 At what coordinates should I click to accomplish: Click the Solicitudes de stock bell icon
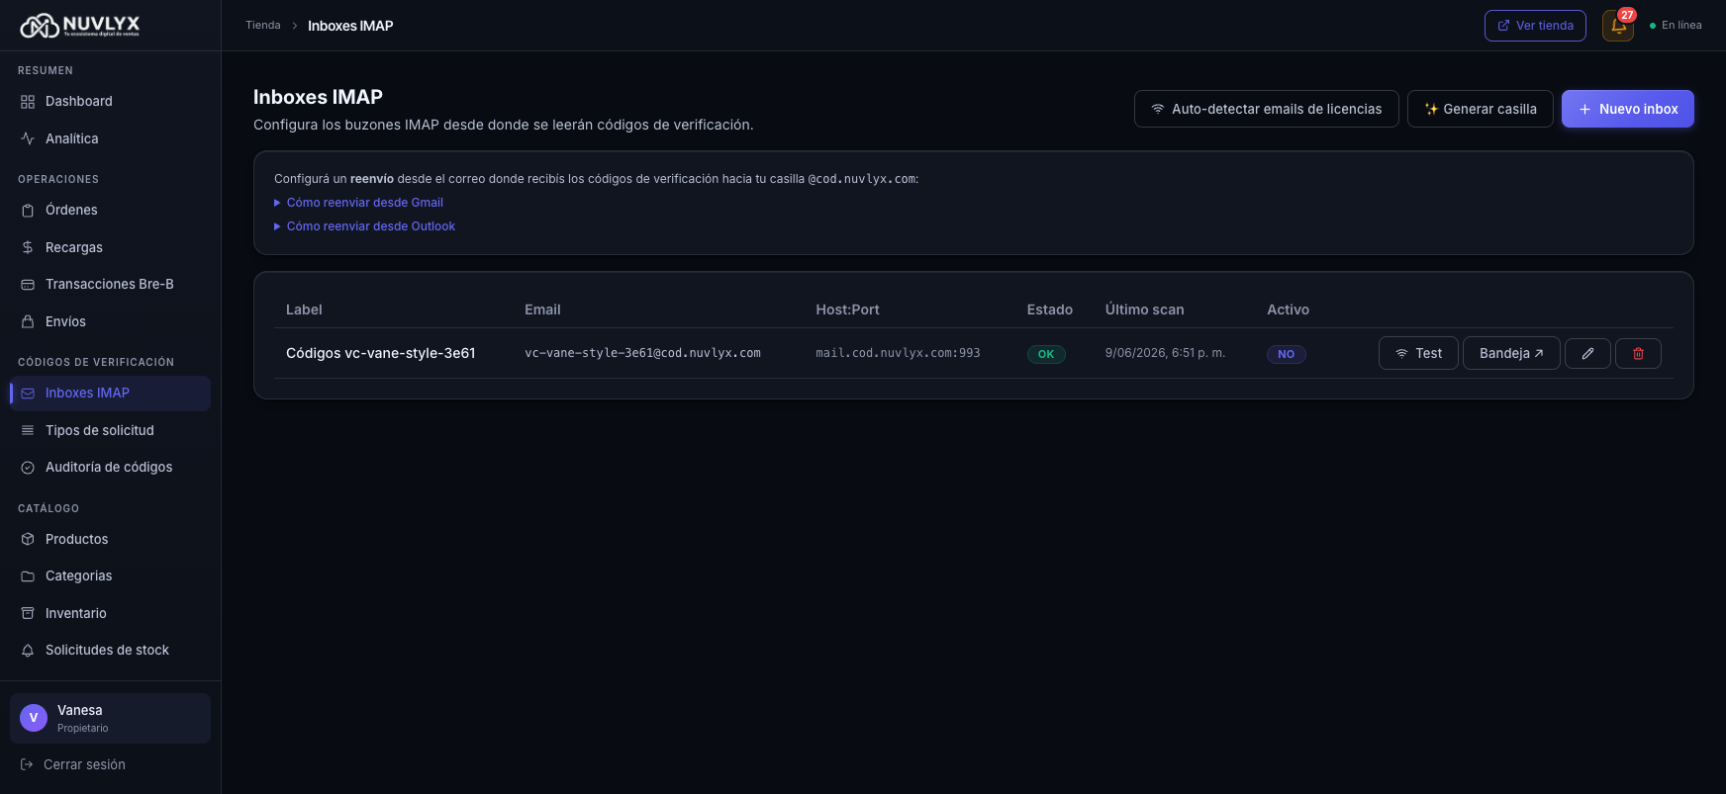[x=28, y=651]
